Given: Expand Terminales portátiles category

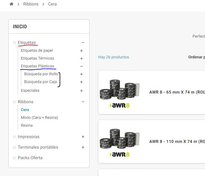Looking at the screenshot, I should point(83,147).
